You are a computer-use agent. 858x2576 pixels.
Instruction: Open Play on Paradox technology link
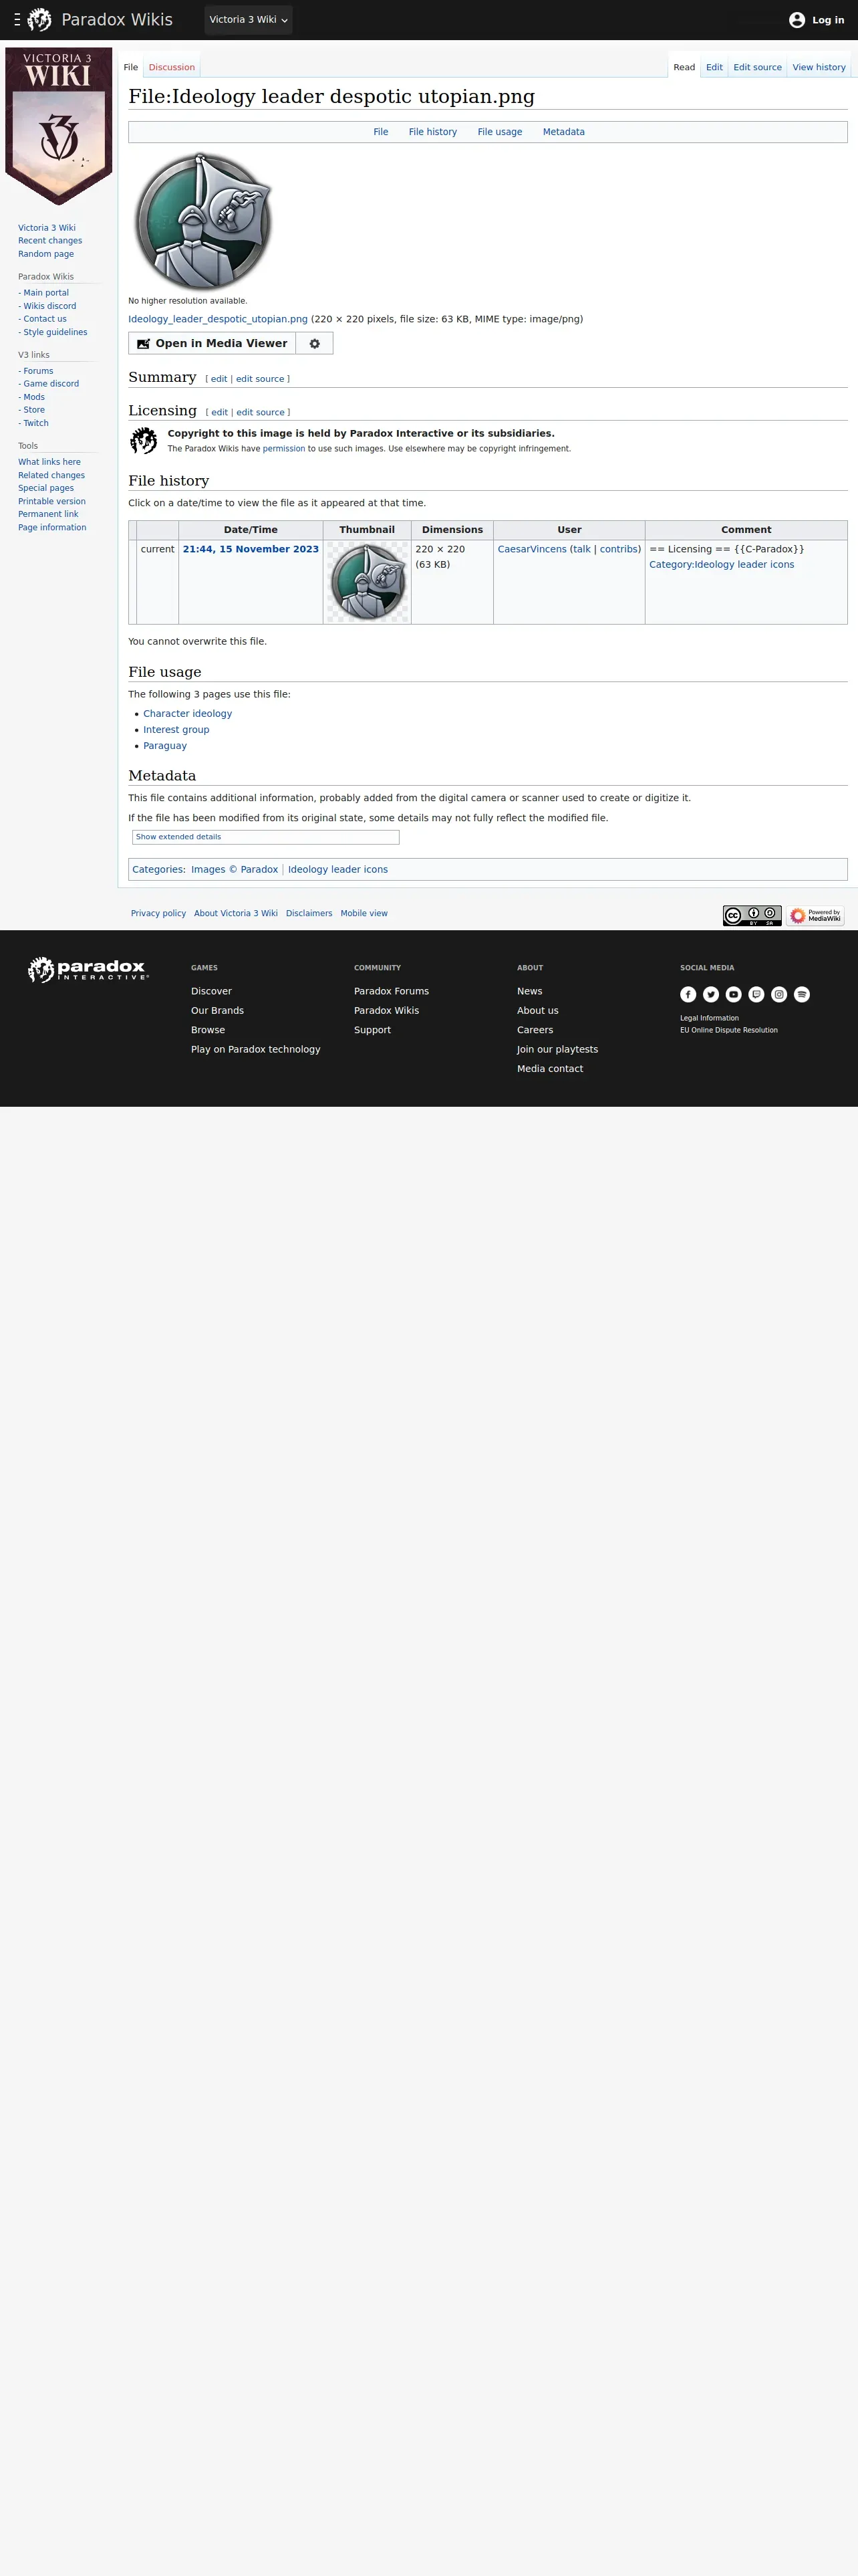click(x=256, y=1050)
